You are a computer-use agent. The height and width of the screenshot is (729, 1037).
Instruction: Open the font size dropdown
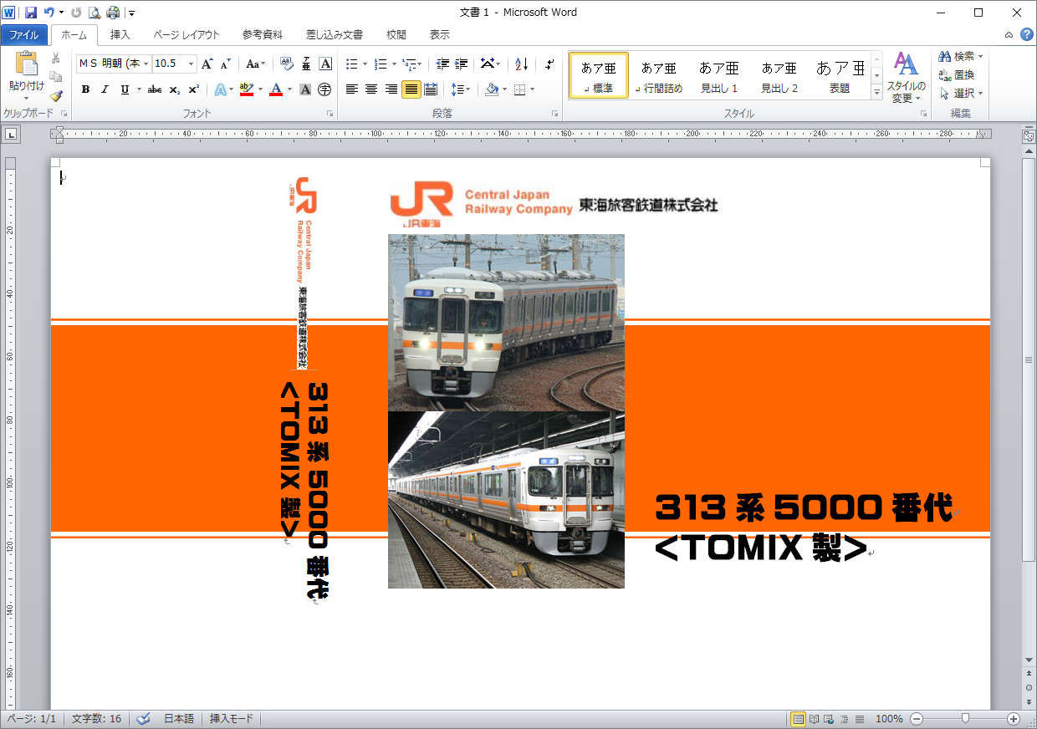click(192, 64)
